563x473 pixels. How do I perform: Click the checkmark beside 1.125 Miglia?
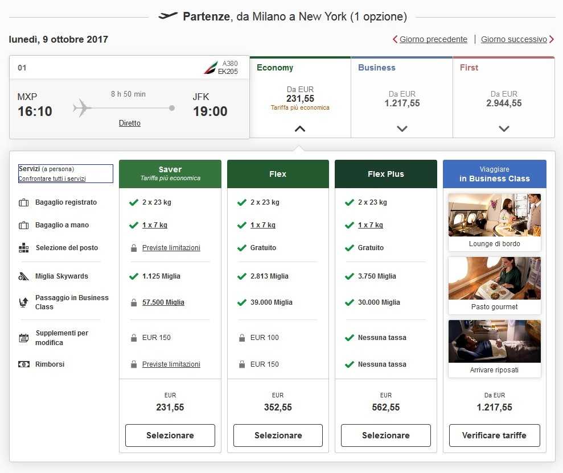[x=134, y=276]
